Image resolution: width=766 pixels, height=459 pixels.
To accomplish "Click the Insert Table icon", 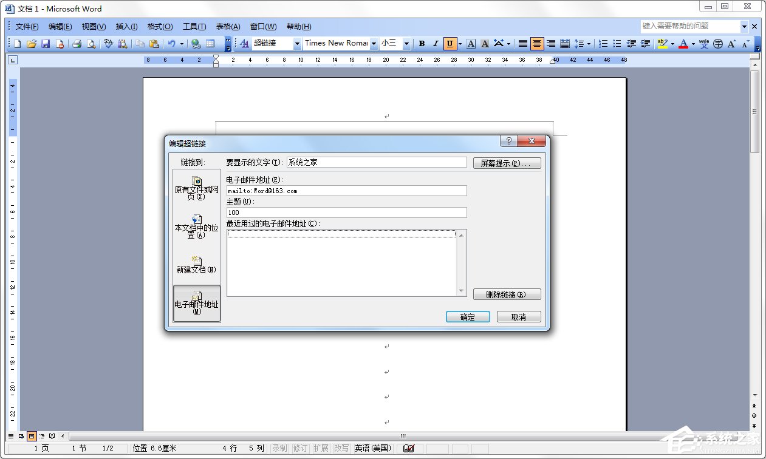I will click(x=211, y=43).
